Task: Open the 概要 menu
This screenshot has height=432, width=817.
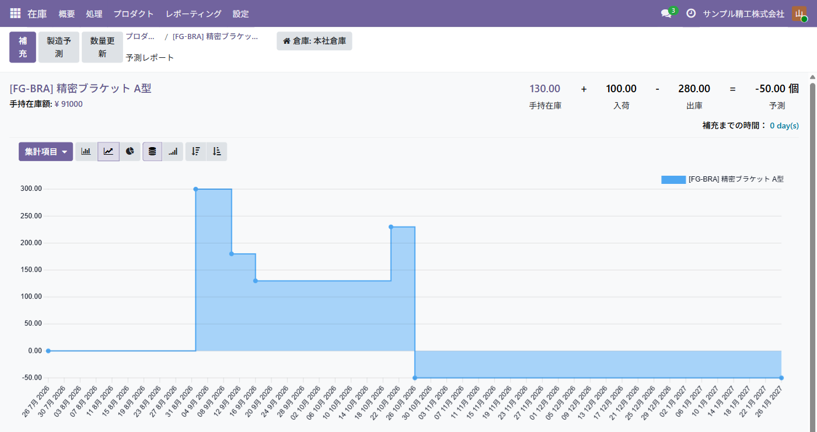Action: [x=67, y=13]
